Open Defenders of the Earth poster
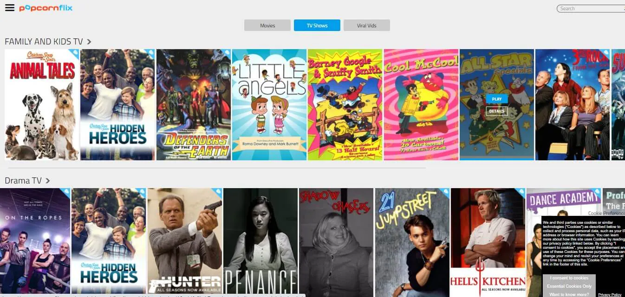The width and height of the screenshot is (625, 297). click(x=194, y=105)
